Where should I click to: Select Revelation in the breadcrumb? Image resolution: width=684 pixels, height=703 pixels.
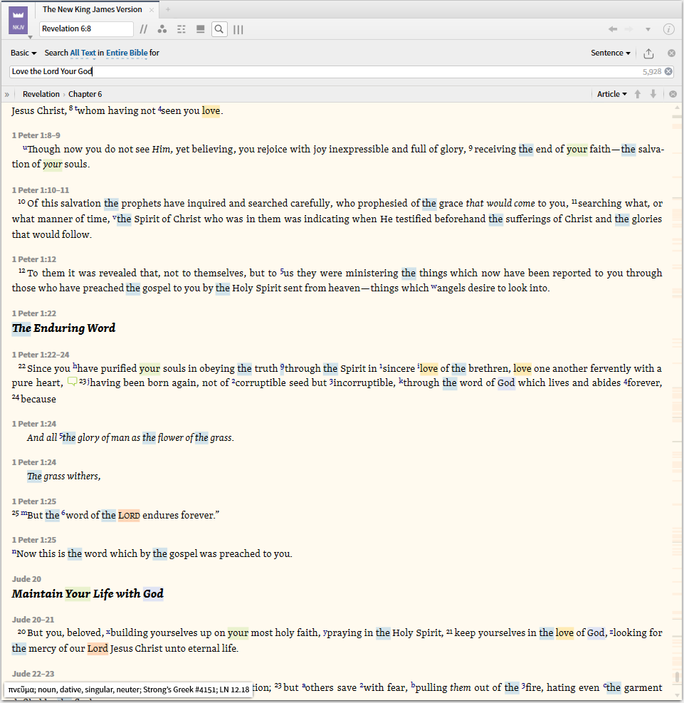pyautogui.click(x=41, y=94)
